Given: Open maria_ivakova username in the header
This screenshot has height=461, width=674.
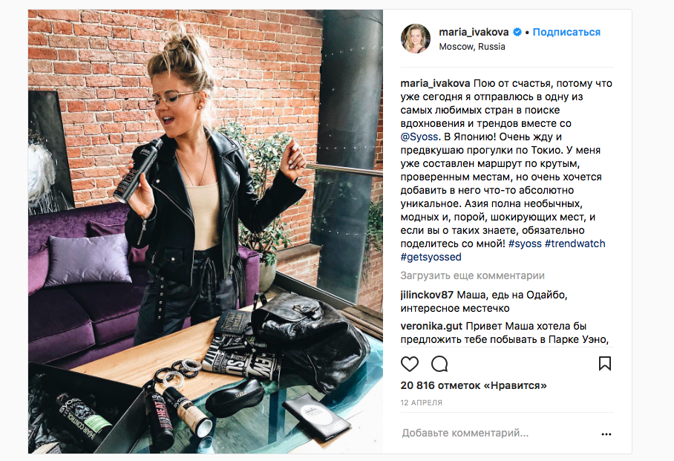Looking at the screenshot, I should (x=474, y=32).
